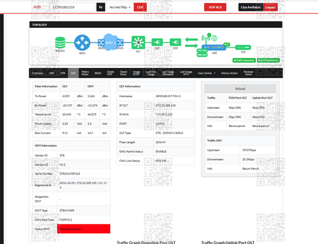Click the CPU usage badge under ONT
The height and width of the screenshot is (244, 318).
(x=202, y=51)
